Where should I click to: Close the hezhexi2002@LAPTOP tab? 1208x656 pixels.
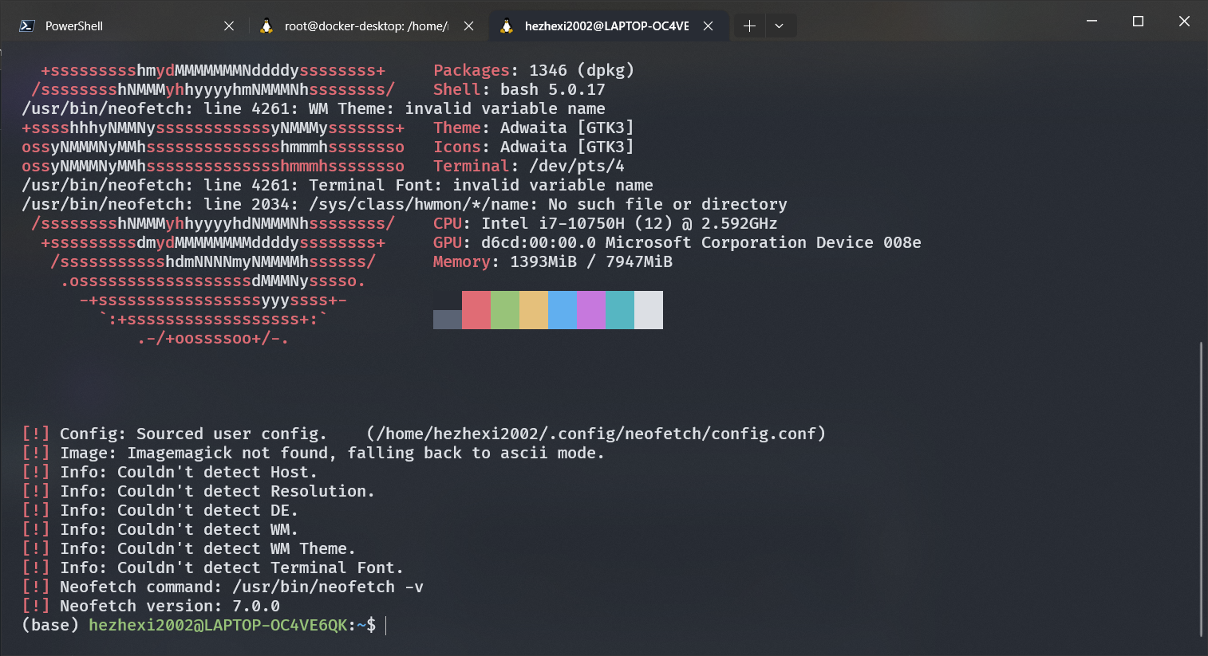708,26
